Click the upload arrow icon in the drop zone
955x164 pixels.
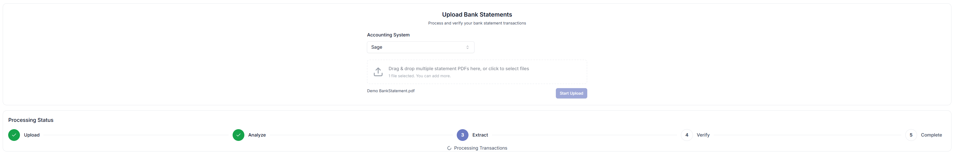pyautogui.click(x=378, y=71)
